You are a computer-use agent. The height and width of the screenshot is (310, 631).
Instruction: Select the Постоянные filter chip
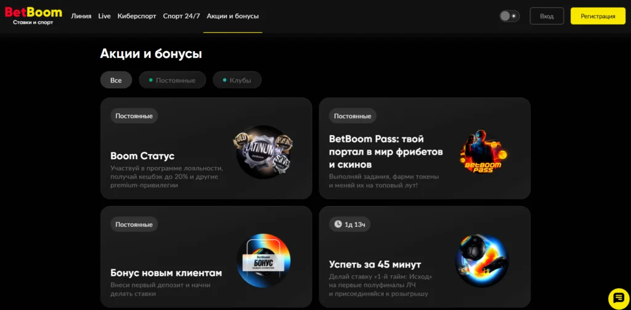coord(173,80)
